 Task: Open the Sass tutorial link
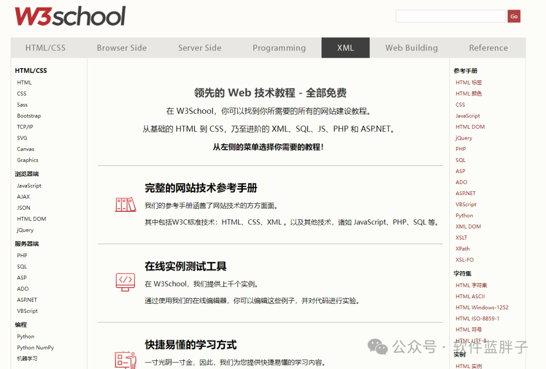[x=22, y=105]
